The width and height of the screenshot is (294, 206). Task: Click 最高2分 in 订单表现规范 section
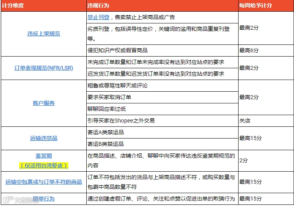pos(266,68)
